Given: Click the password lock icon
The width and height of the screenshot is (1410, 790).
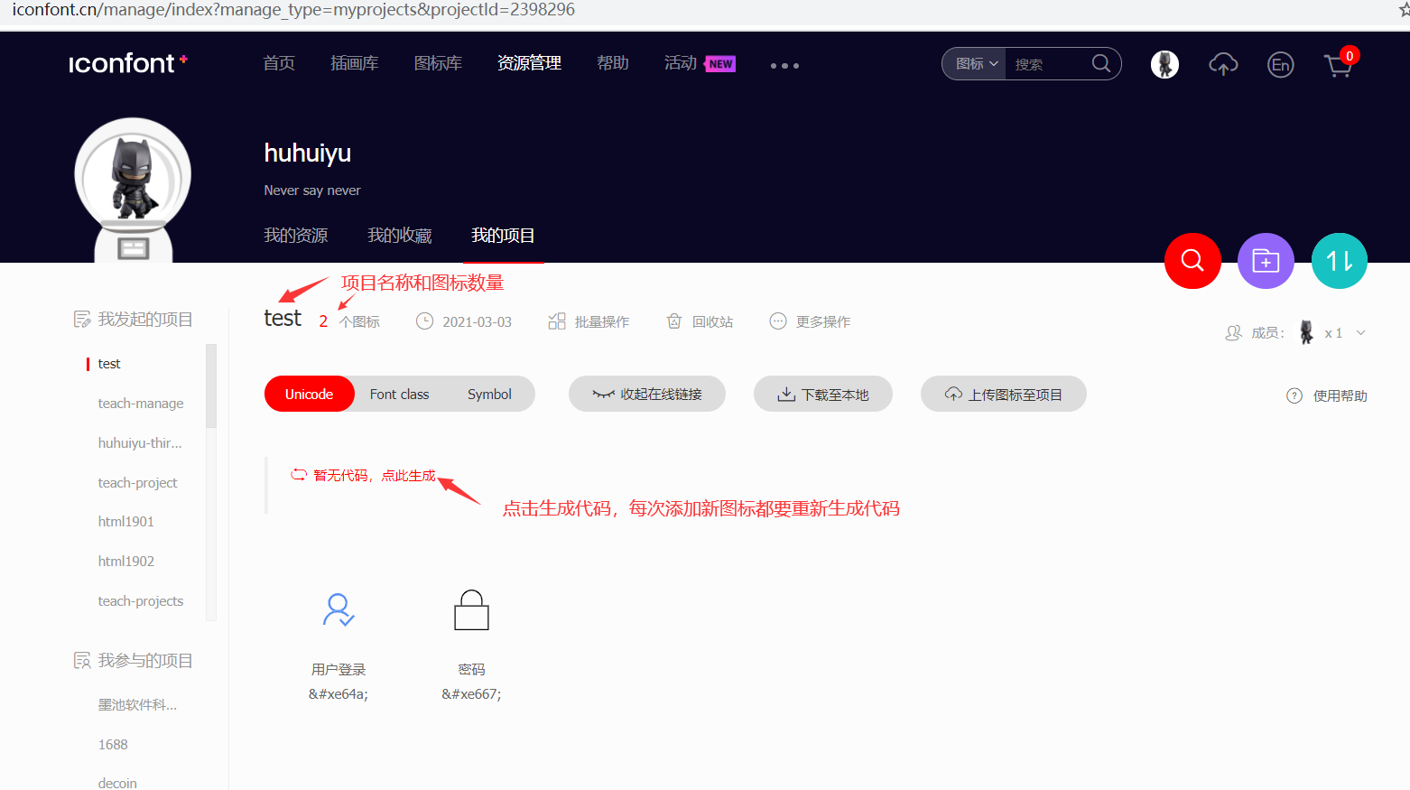Looking at the screenshot, I should [471, 610].
